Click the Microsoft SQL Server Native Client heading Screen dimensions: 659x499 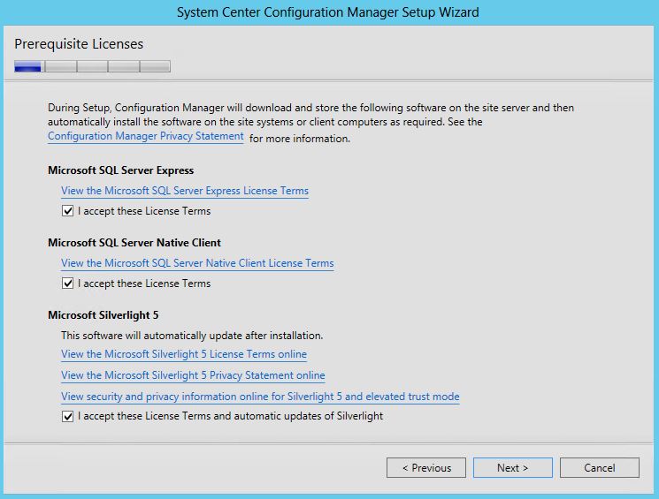(x=134, y=243)
